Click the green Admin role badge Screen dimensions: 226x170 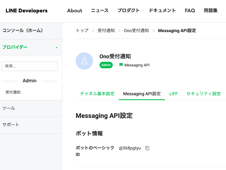point(106,65)
